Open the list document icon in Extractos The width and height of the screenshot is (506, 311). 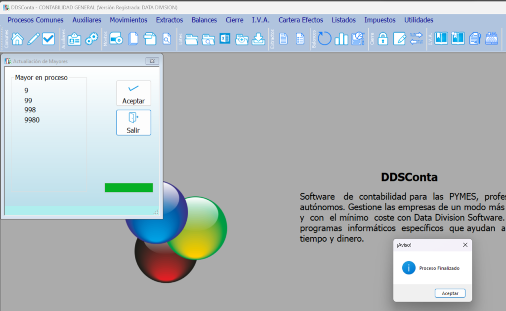300,39
